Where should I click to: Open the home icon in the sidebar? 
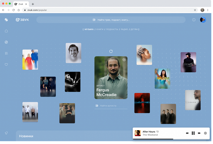pos(6,31)
